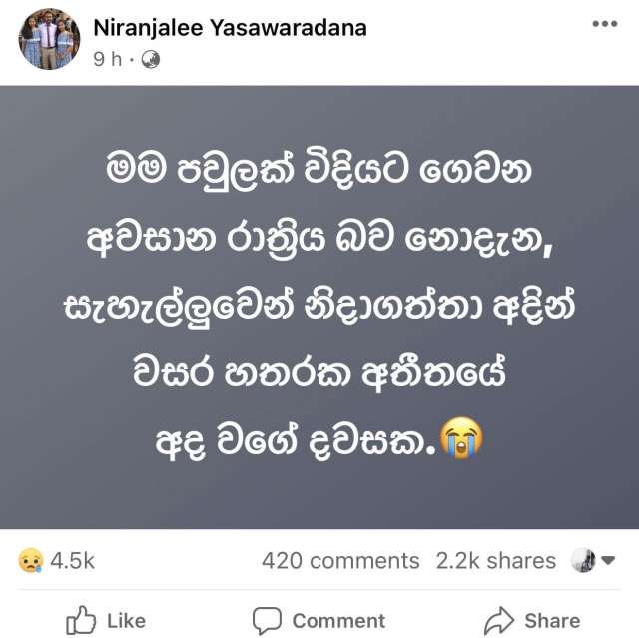Open Niranjalee Yasawaradana's profile name link
The width and height of the screenshot is (639, 638).
tap(230, 28)
